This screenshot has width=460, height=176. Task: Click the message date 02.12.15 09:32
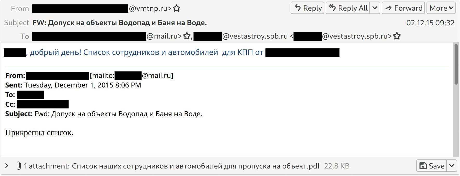[430, 23]
